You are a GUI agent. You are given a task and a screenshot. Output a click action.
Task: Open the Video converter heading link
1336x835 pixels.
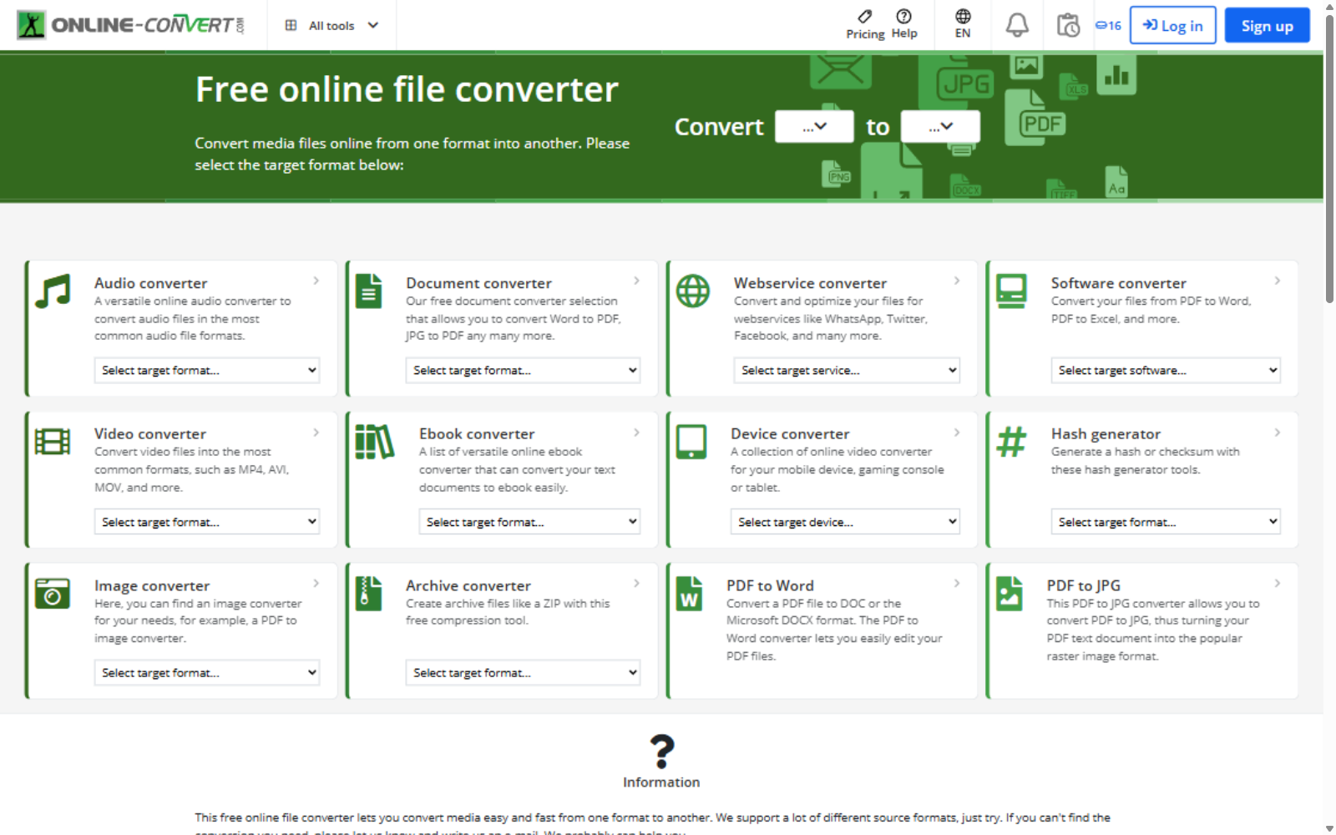pos(149,433)
